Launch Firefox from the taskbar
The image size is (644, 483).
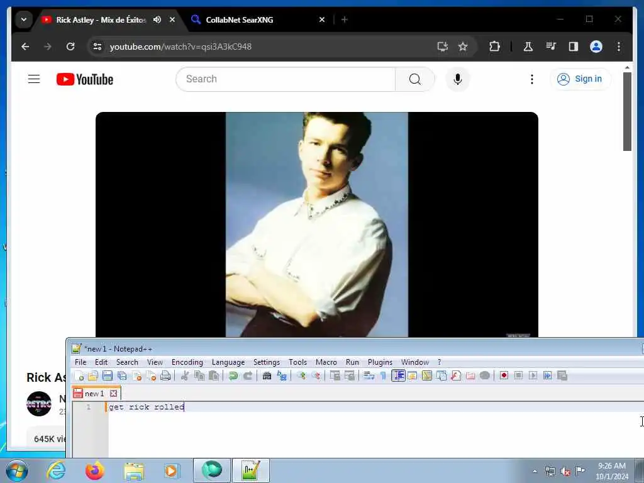pyautogui.click(x=94, y=470)
